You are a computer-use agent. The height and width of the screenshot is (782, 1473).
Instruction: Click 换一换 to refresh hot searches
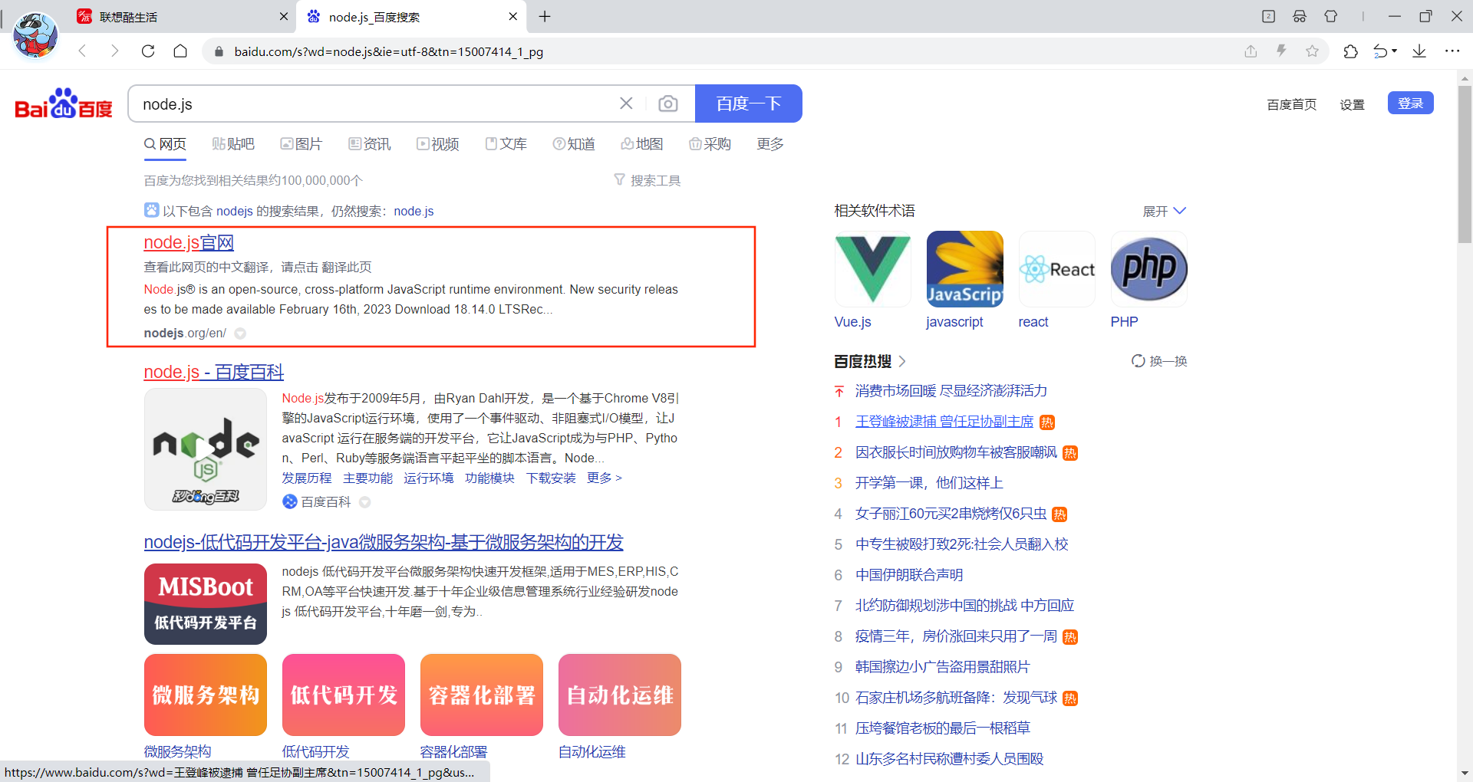pos(1159,361)
